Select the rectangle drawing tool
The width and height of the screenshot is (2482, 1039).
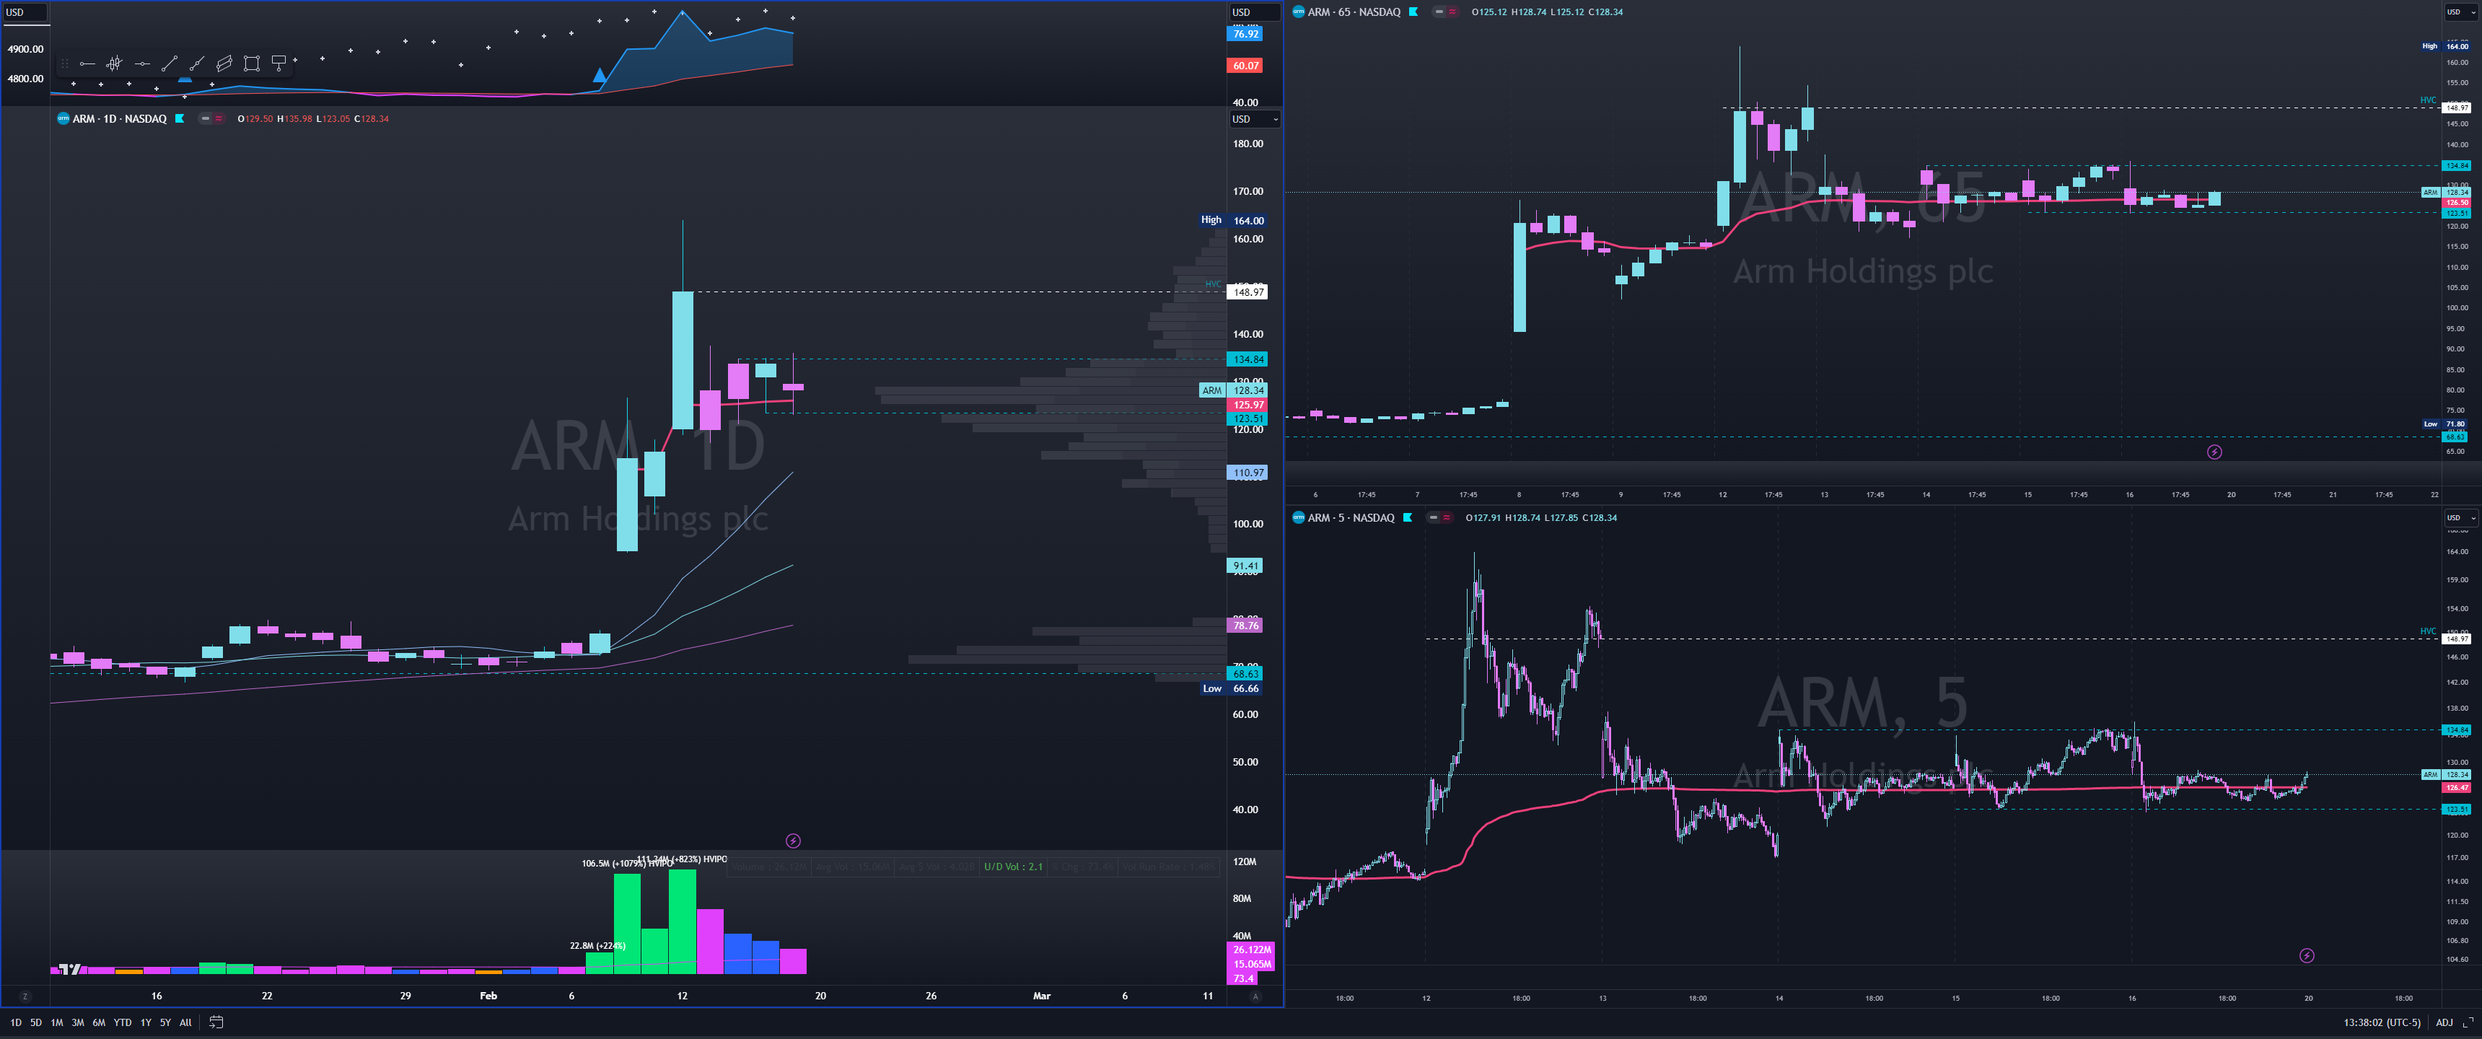[252, 63]
